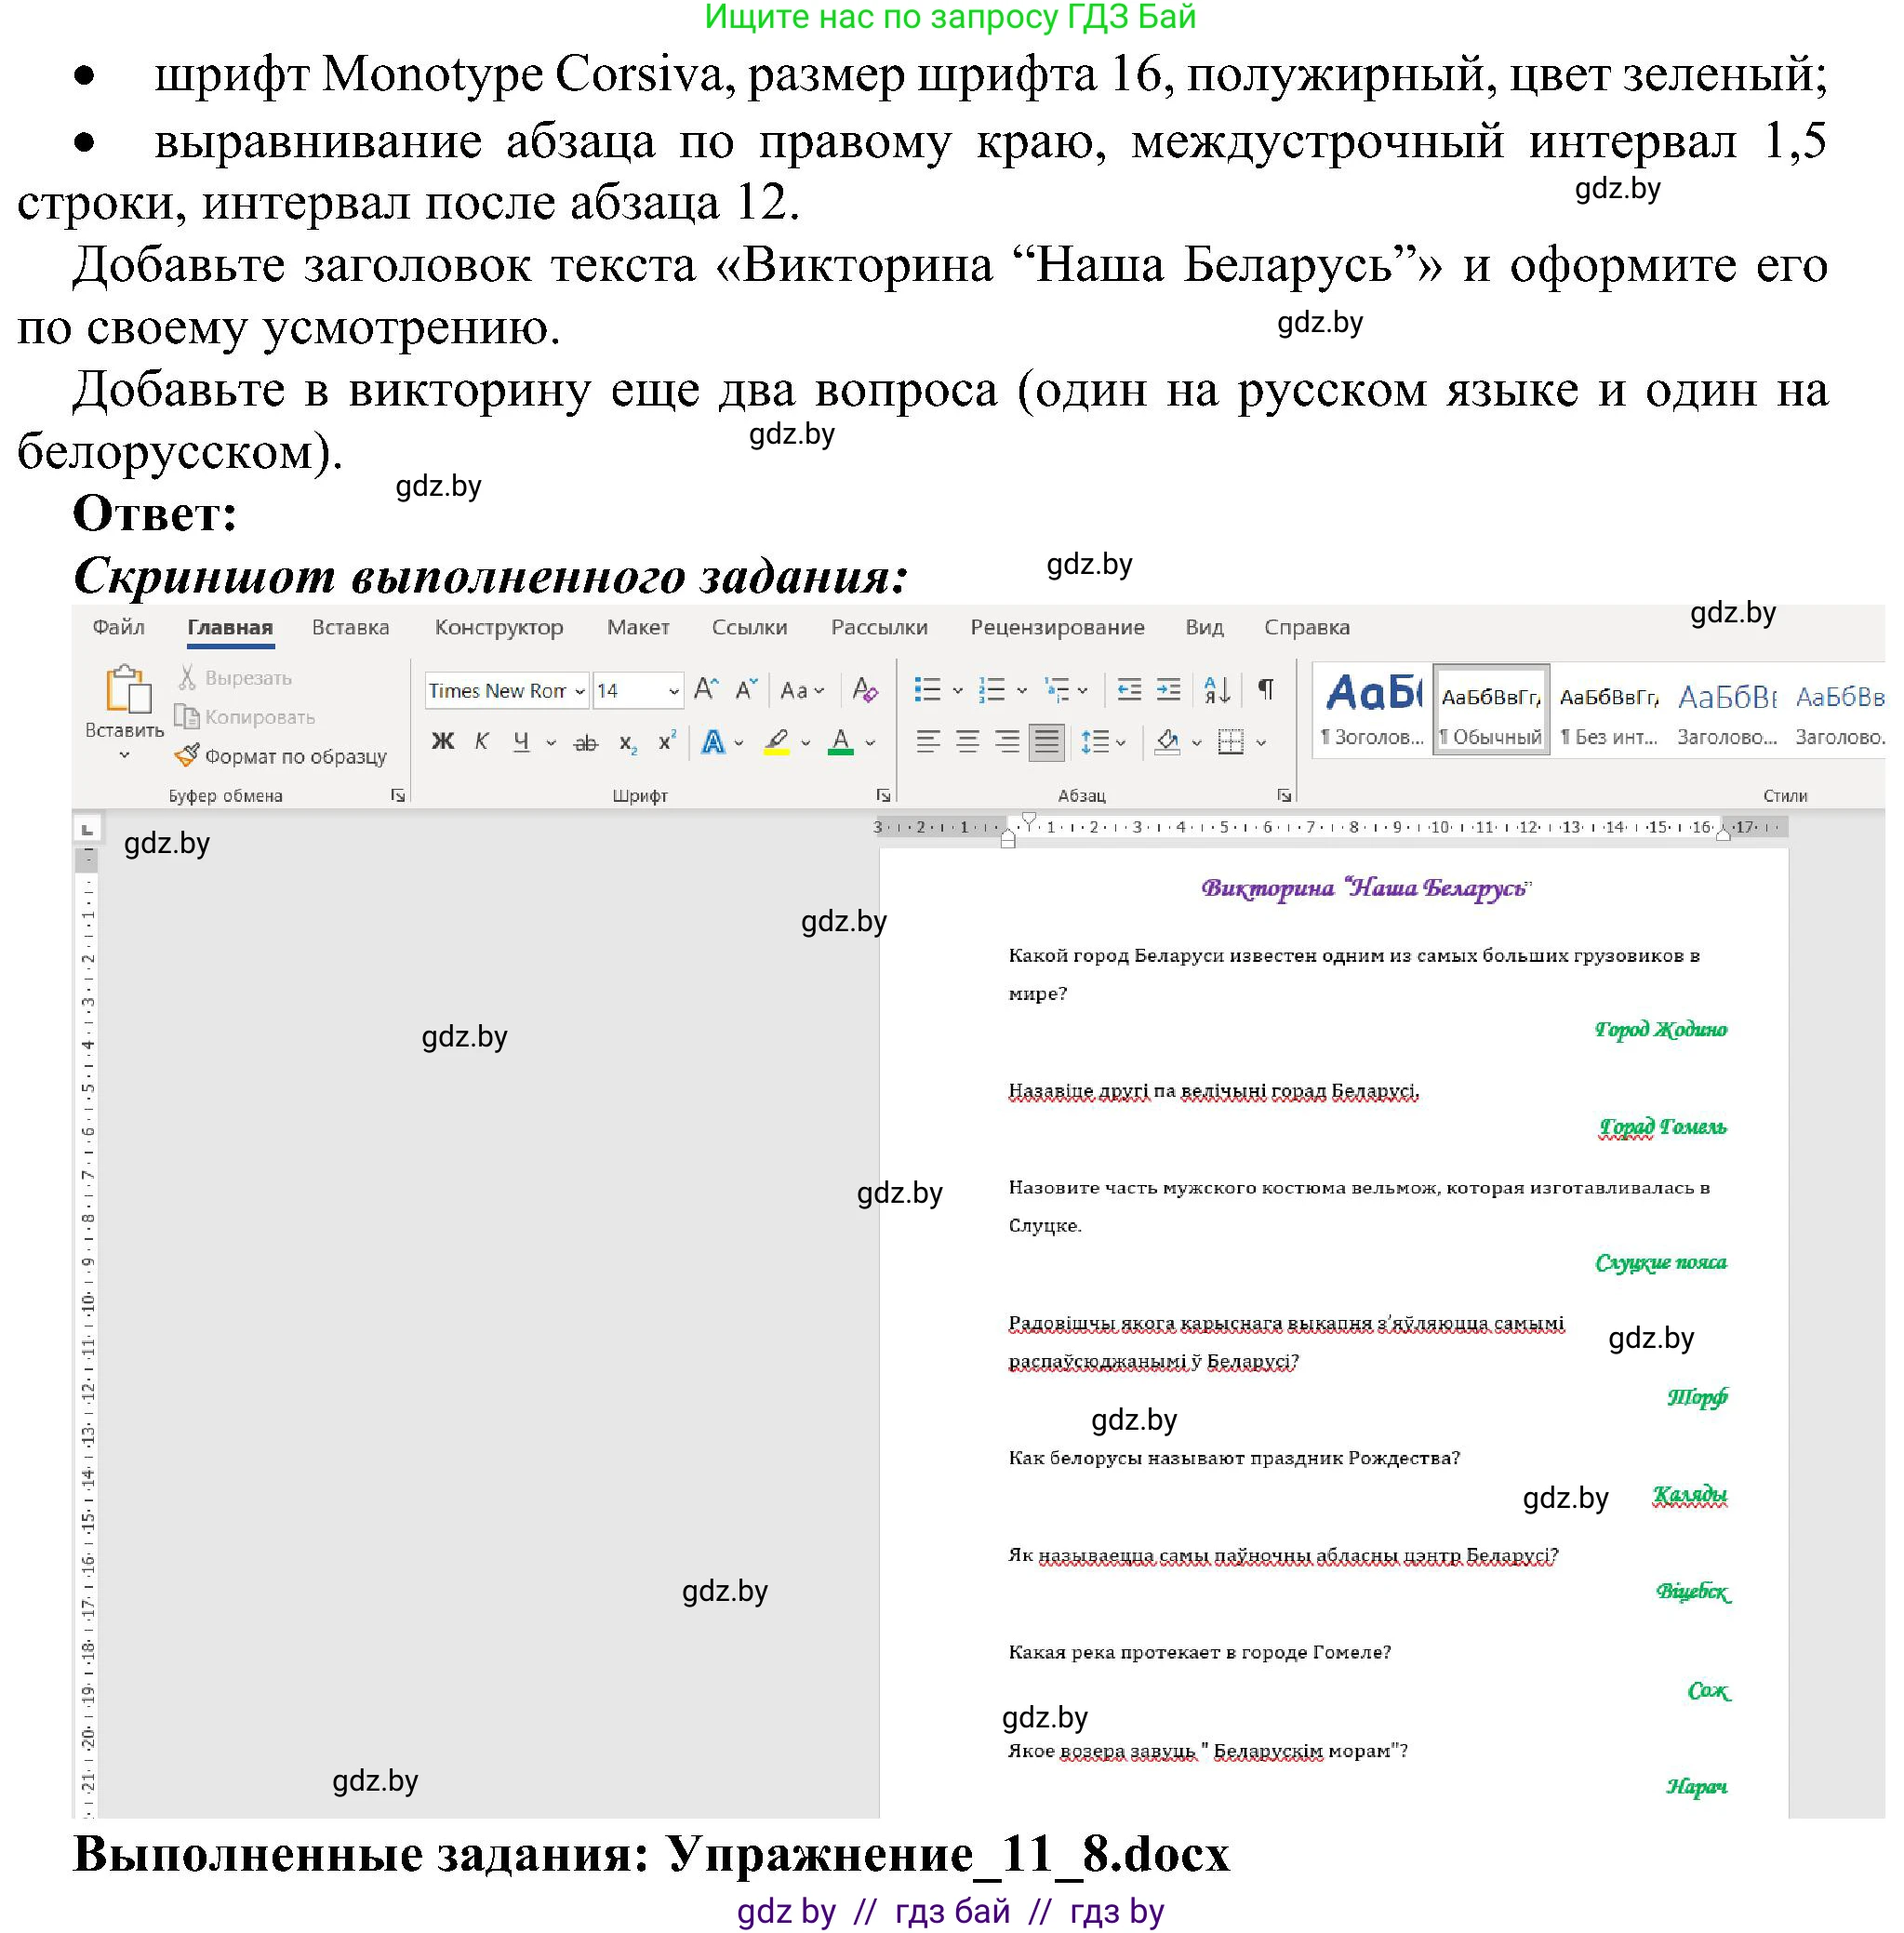The width and height of the screenshot is (1904, 1933).
Task: Increase font size with the grow icon
Action: (706, 690)
